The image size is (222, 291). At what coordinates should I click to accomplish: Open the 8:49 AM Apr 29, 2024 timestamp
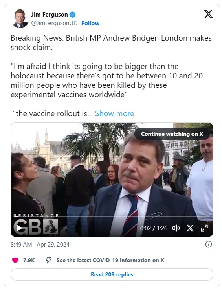coord(40,245)
